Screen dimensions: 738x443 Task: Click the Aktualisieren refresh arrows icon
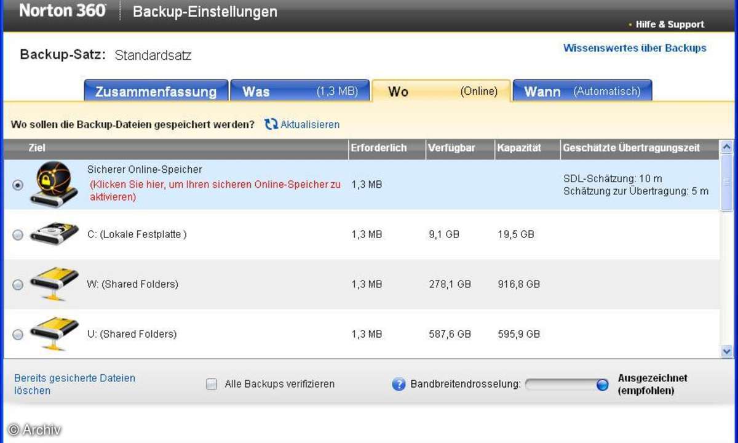click(x=271, y=124)
